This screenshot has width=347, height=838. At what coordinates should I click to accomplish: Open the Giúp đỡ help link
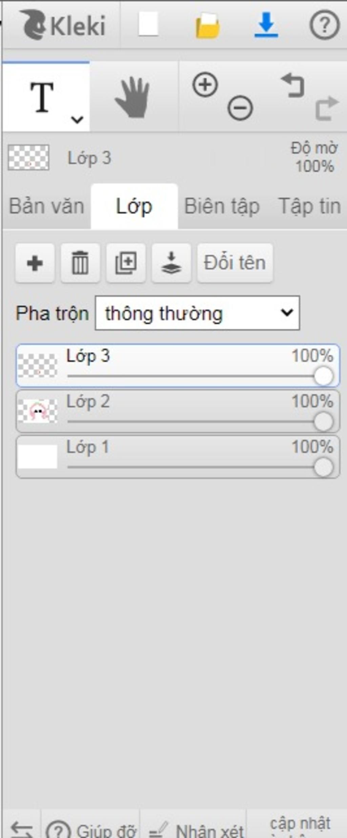91,831
